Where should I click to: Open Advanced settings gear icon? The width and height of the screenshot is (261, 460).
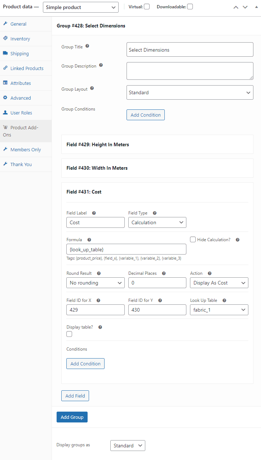point(6,98)
